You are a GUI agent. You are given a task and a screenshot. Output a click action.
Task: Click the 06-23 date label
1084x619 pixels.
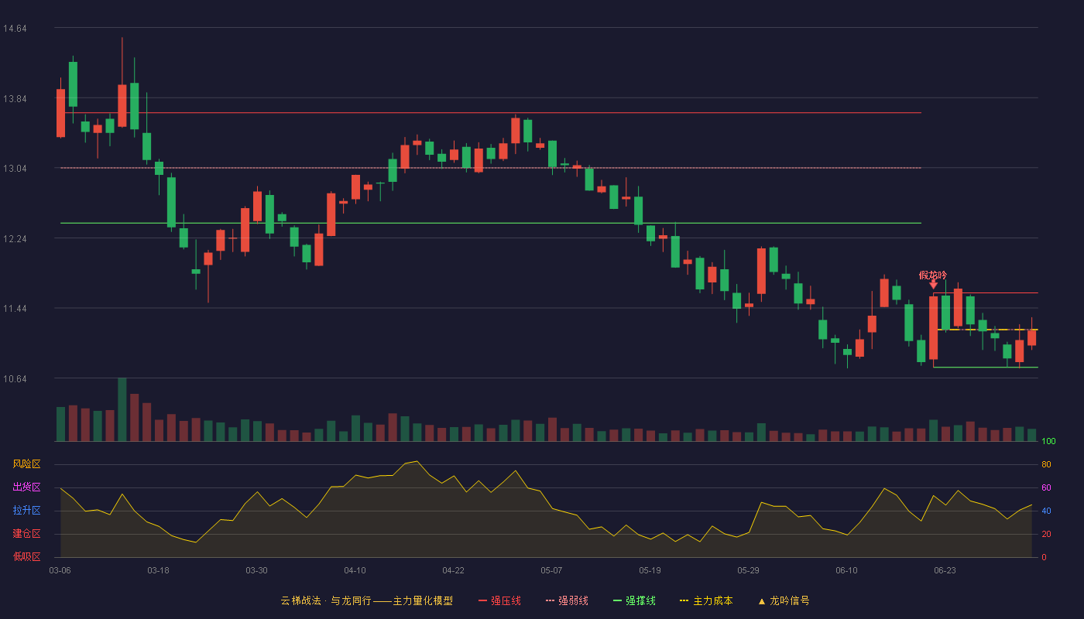coord(945,570)
